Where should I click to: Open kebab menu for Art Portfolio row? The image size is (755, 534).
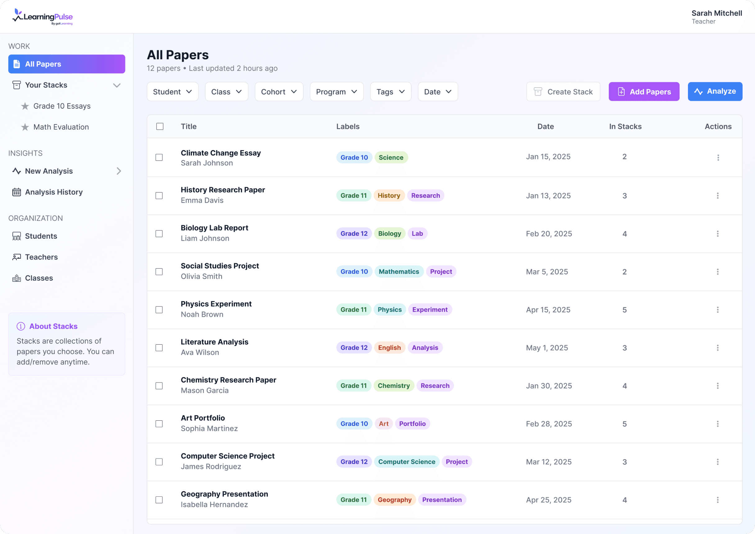coord(717,423)
